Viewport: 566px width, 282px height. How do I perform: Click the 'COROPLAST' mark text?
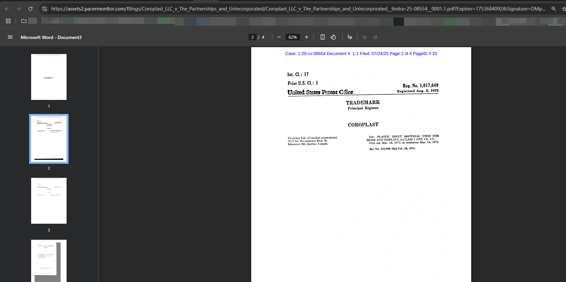coord(363,125)
